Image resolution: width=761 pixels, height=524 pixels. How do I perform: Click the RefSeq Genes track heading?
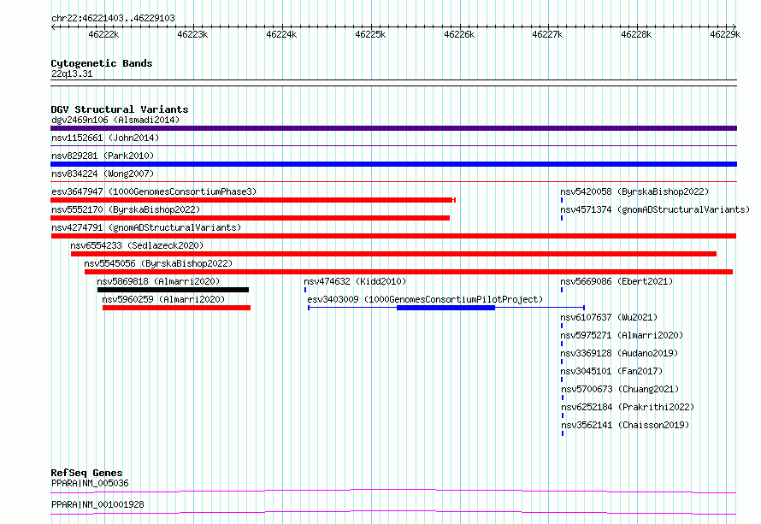[x=86, y=473]
